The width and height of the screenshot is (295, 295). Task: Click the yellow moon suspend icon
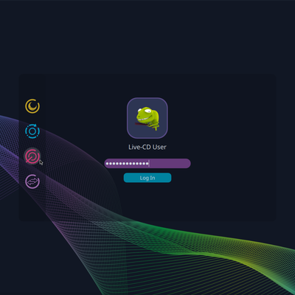pyautogui.click(x=32, y=106)
